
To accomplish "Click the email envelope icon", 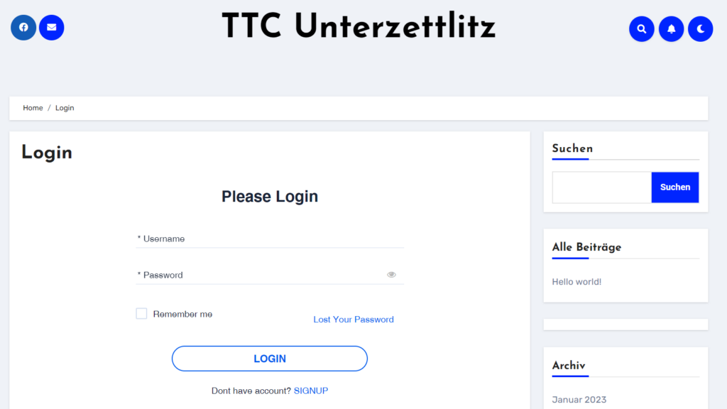I will tap(52, 28).
